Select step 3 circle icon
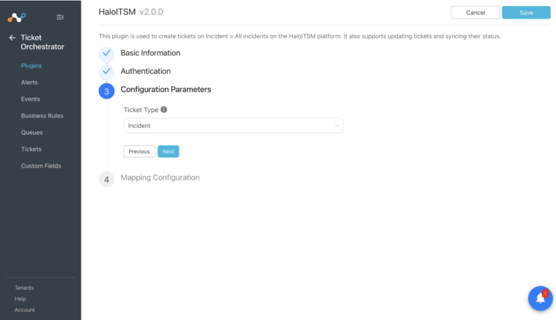 click(106, 91)
